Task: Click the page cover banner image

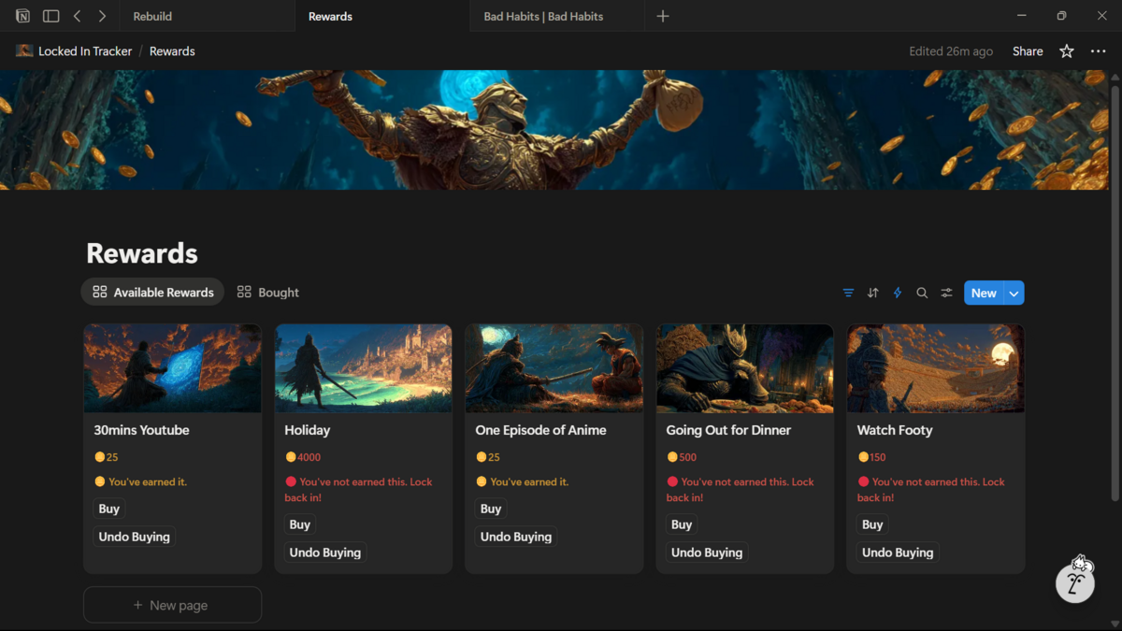Action: tap(554, 130)
